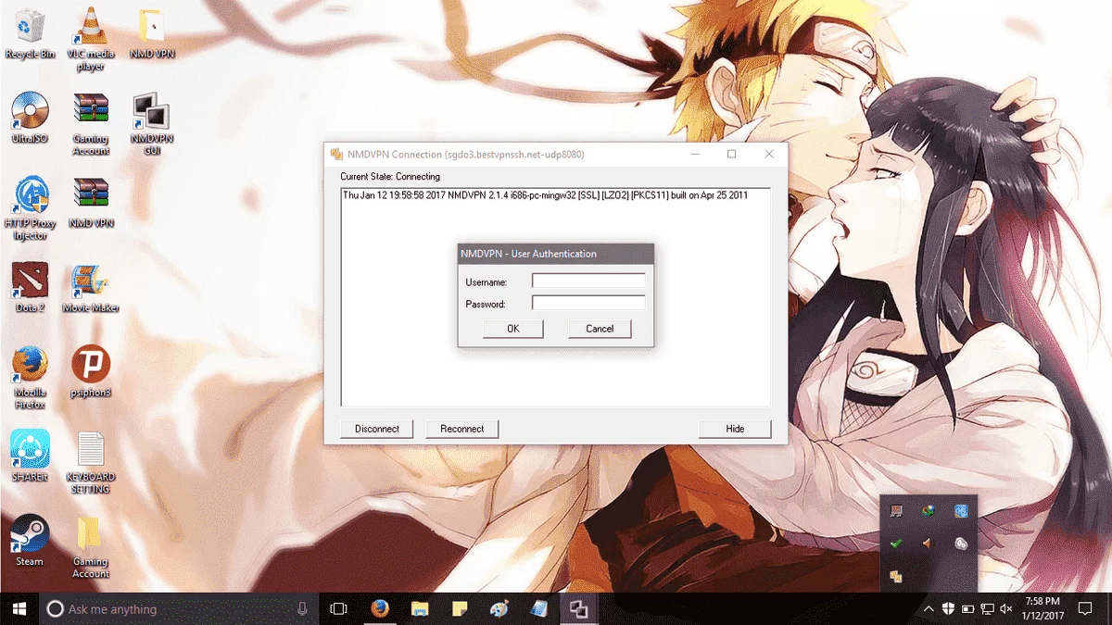Click the yellow overlapping squares tray icon
Viewport: 1112px width, 625px height.
[896, 576]
